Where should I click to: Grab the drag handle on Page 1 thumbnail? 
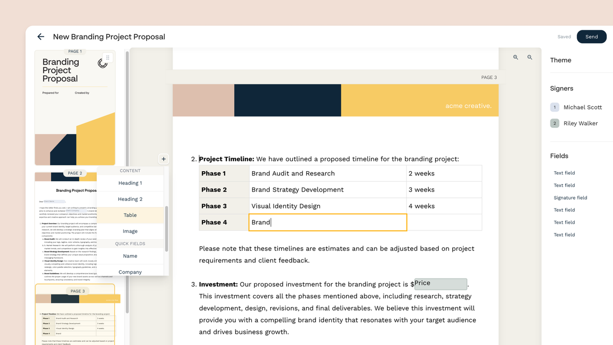108,58
